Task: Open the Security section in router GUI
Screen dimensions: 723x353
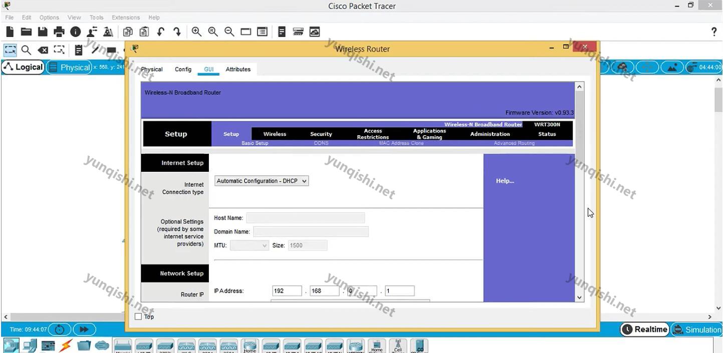Action: pyautogui.click(x=321, y=134)
